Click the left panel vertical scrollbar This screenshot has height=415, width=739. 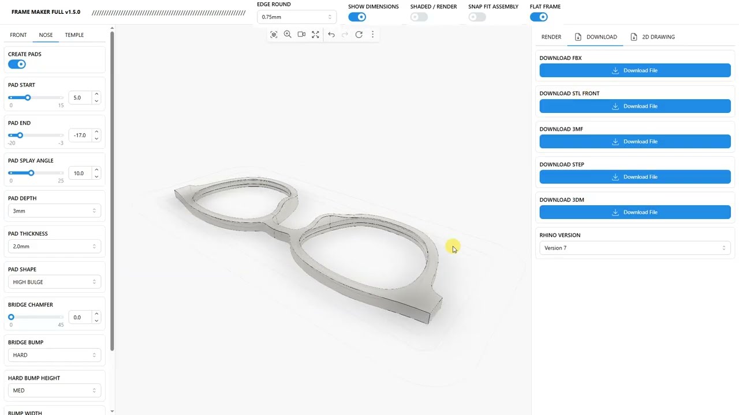point(112,191)
